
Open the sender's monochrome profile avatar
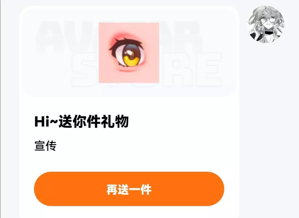coord(266,24)
